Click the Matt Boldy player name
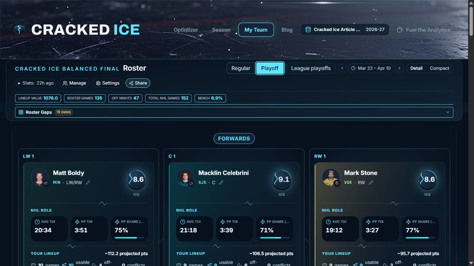474x266 pixels. pos(69,173)
